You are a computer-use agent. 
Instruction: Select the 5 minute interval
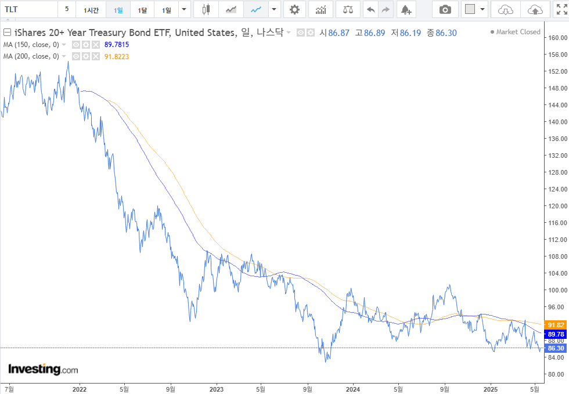[67, 9]
